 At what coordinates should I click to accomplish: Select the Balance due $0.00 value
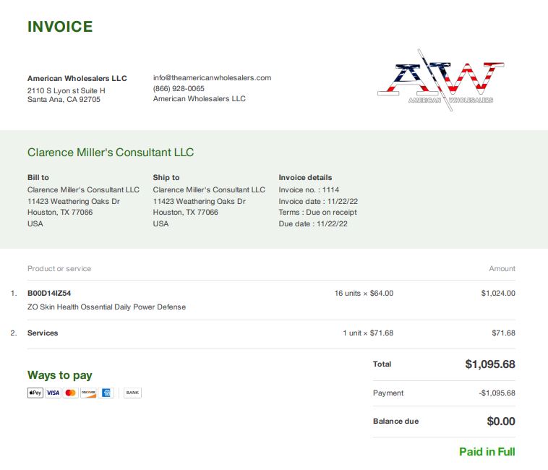click(x=501, y=421)
